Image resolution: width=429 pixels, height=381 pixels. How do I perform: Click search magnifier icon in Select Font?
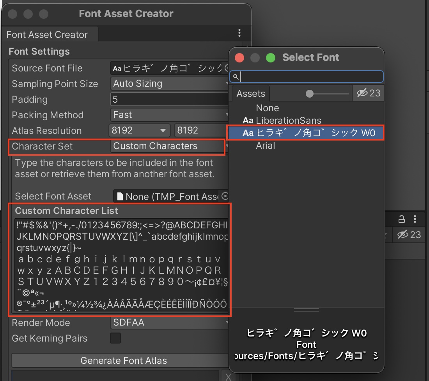236,77
